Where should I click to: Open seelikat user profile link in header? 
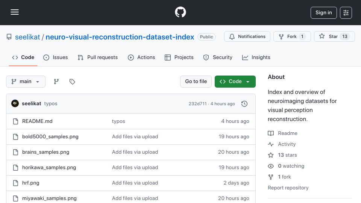click(x=27, y=37)
